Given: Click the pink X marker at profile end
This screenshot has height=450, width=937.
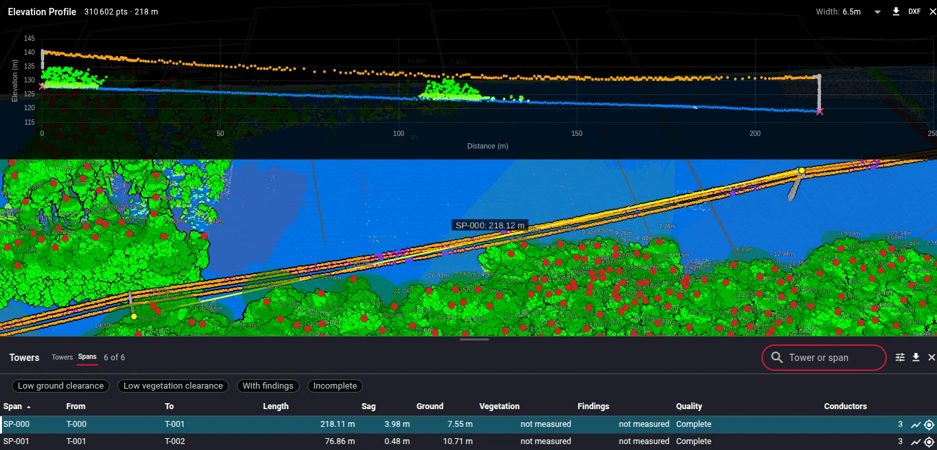Looking at the screenshot, I should (x=820, y=112).
